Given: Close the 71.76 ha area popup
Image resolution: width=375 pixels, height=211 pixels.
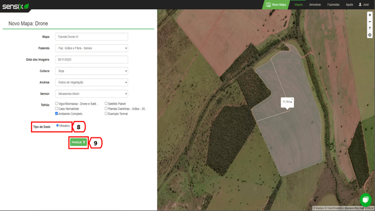Looking at the screenshot, I should (x=292, y=99).
